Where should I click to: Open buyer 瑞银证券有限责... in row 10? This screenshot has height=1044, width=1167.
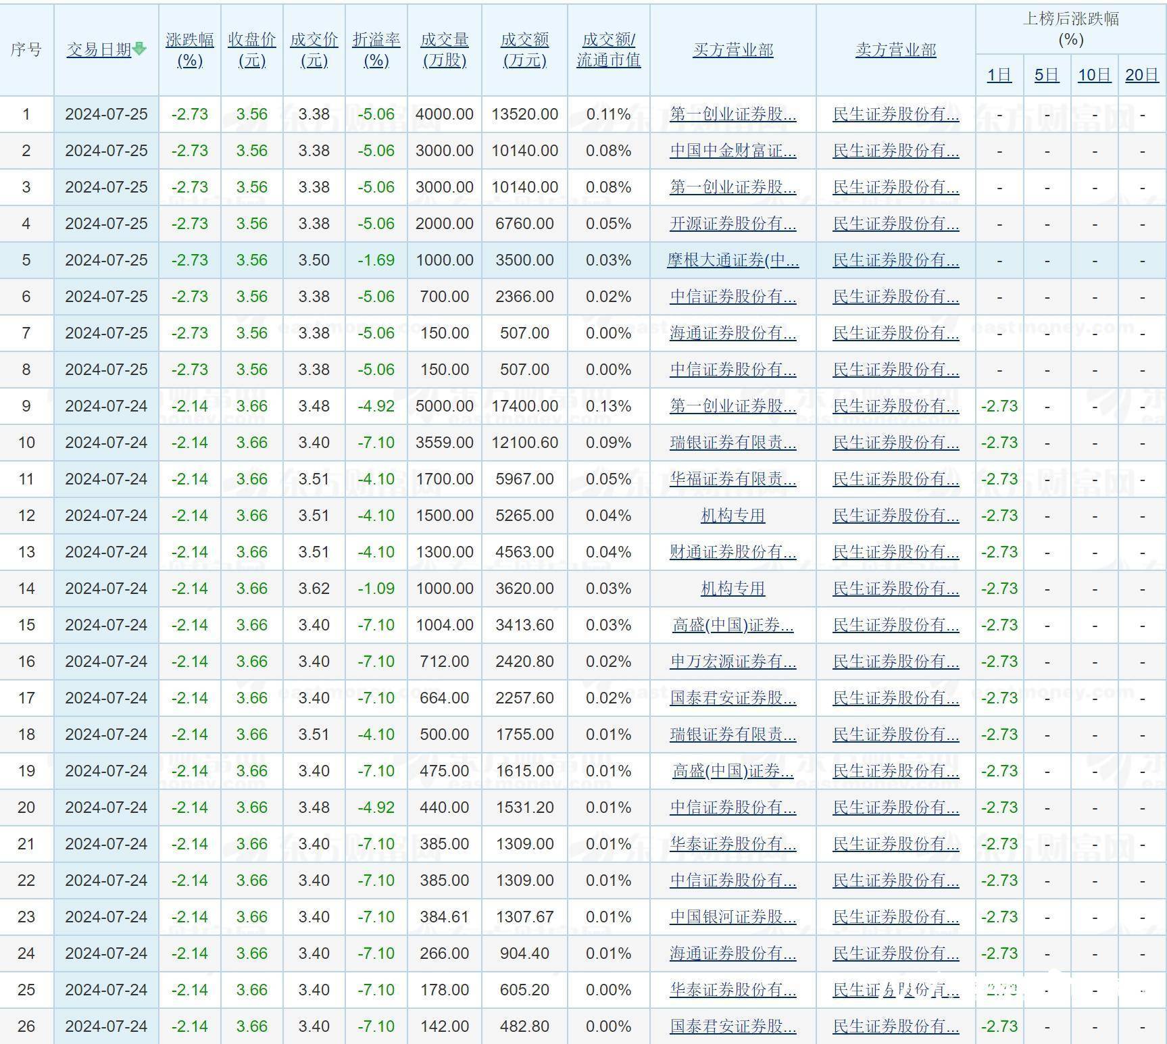(x=733, y=443)
